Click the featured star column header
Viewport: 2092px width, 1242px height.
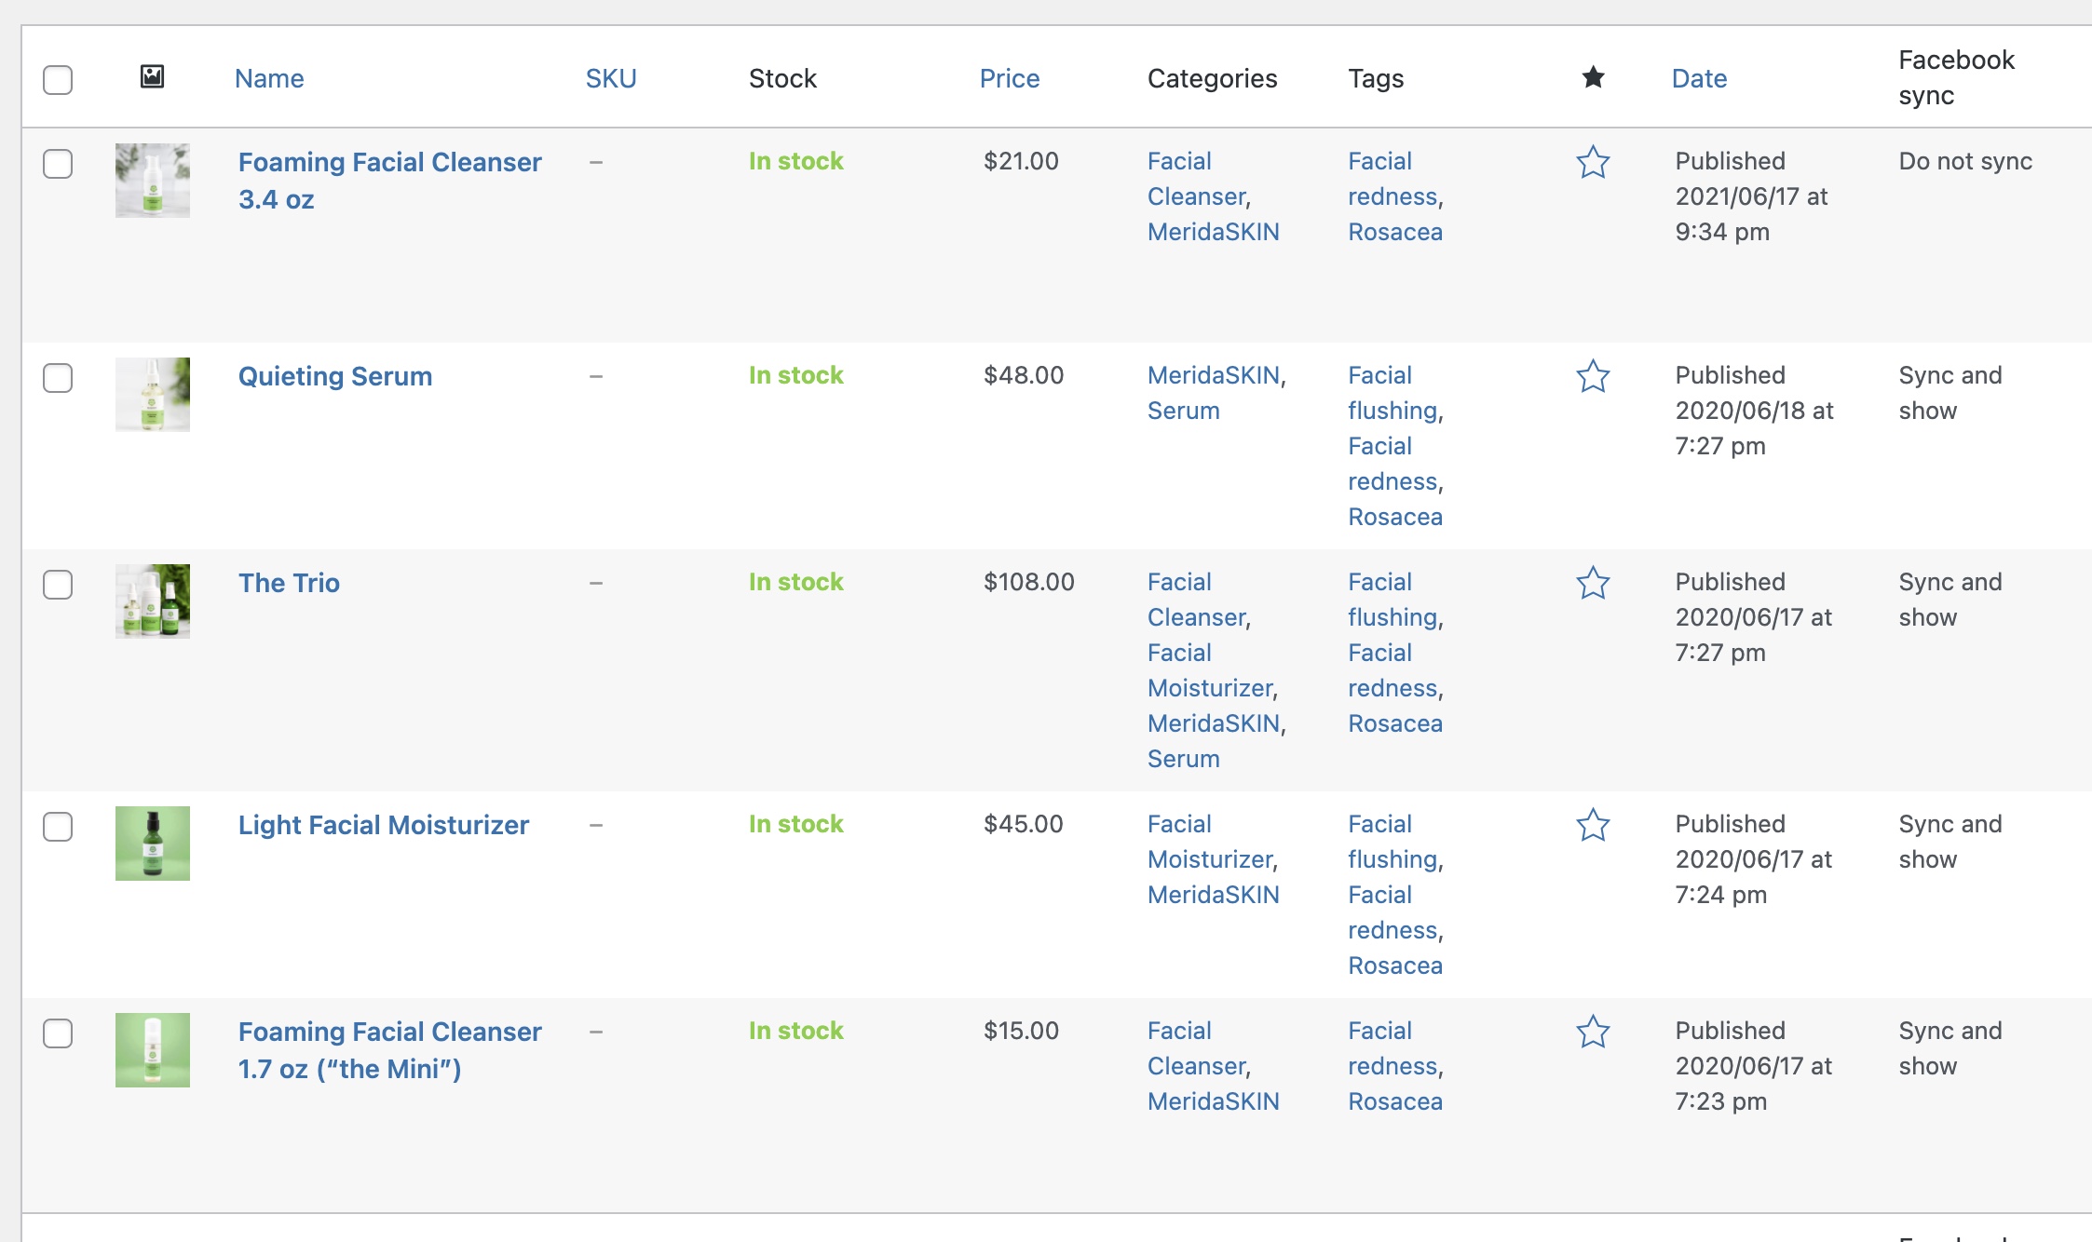click(1593, 77)
